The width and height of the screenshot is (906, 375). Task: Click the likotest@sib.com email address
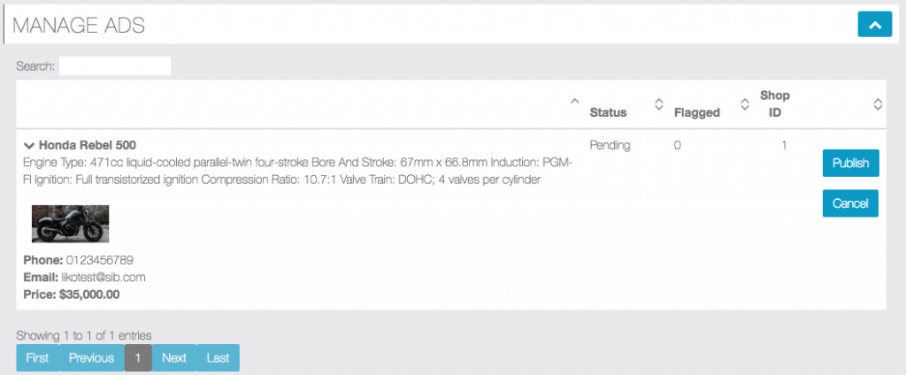point(97,277)
